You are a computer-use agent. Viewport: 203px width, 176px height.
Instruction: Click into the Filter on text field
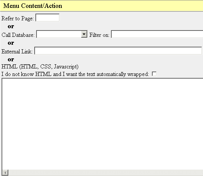pyautogui.click(x=157, y=34)
